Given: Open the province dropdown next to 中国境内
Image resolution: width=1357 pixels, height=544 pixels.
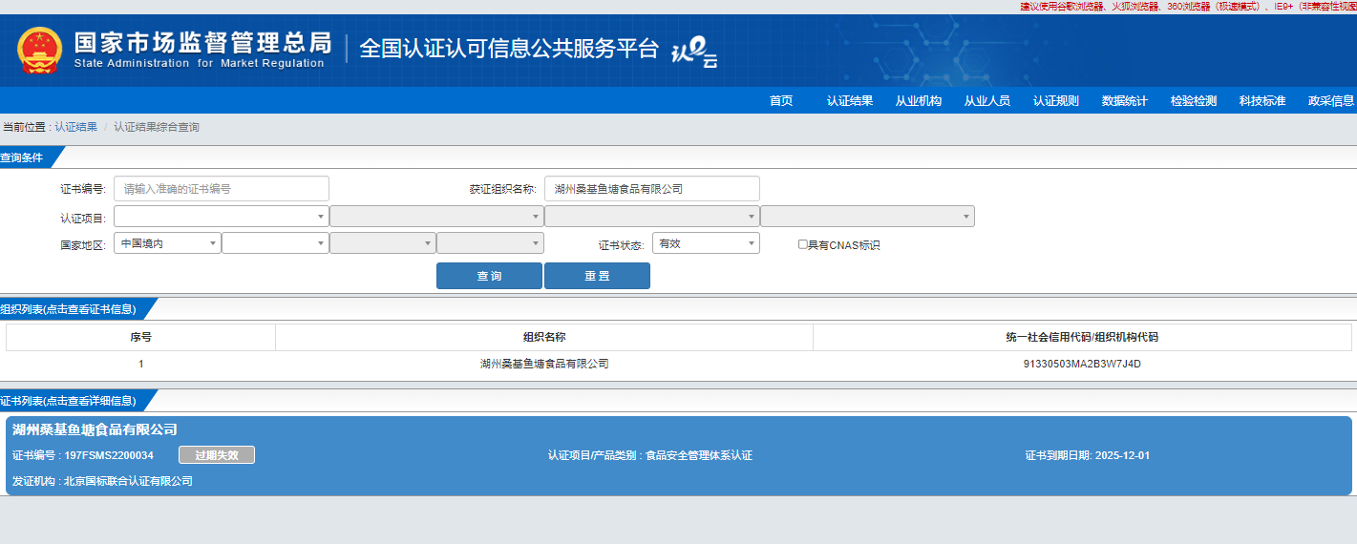Looking at the screenshot, I should pyautogui.click(x=275, y=243).
